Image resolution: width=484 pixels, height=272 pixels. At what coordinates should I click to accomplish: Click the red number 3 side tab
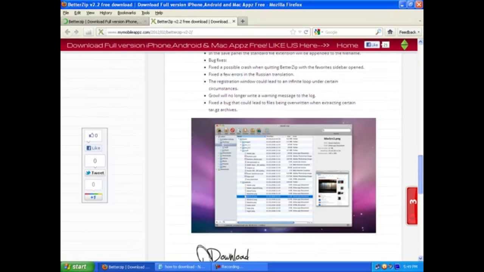tap(412, 206)
